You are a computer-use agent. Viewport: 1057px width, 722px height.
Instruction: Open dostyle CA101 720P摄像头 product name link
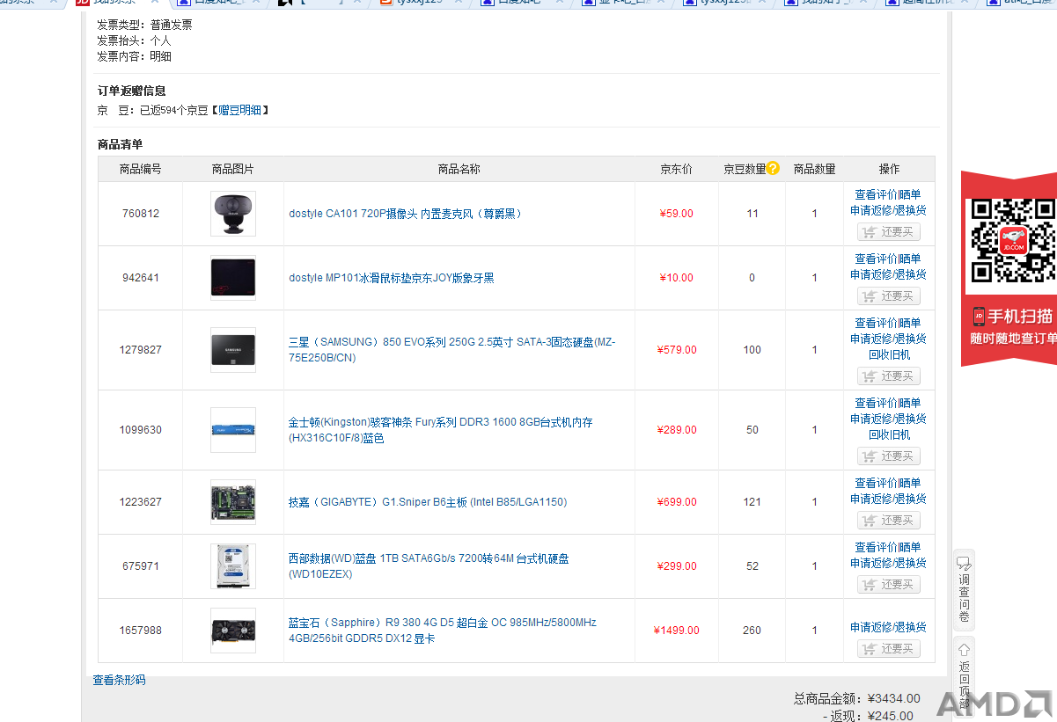click(406, 214)
